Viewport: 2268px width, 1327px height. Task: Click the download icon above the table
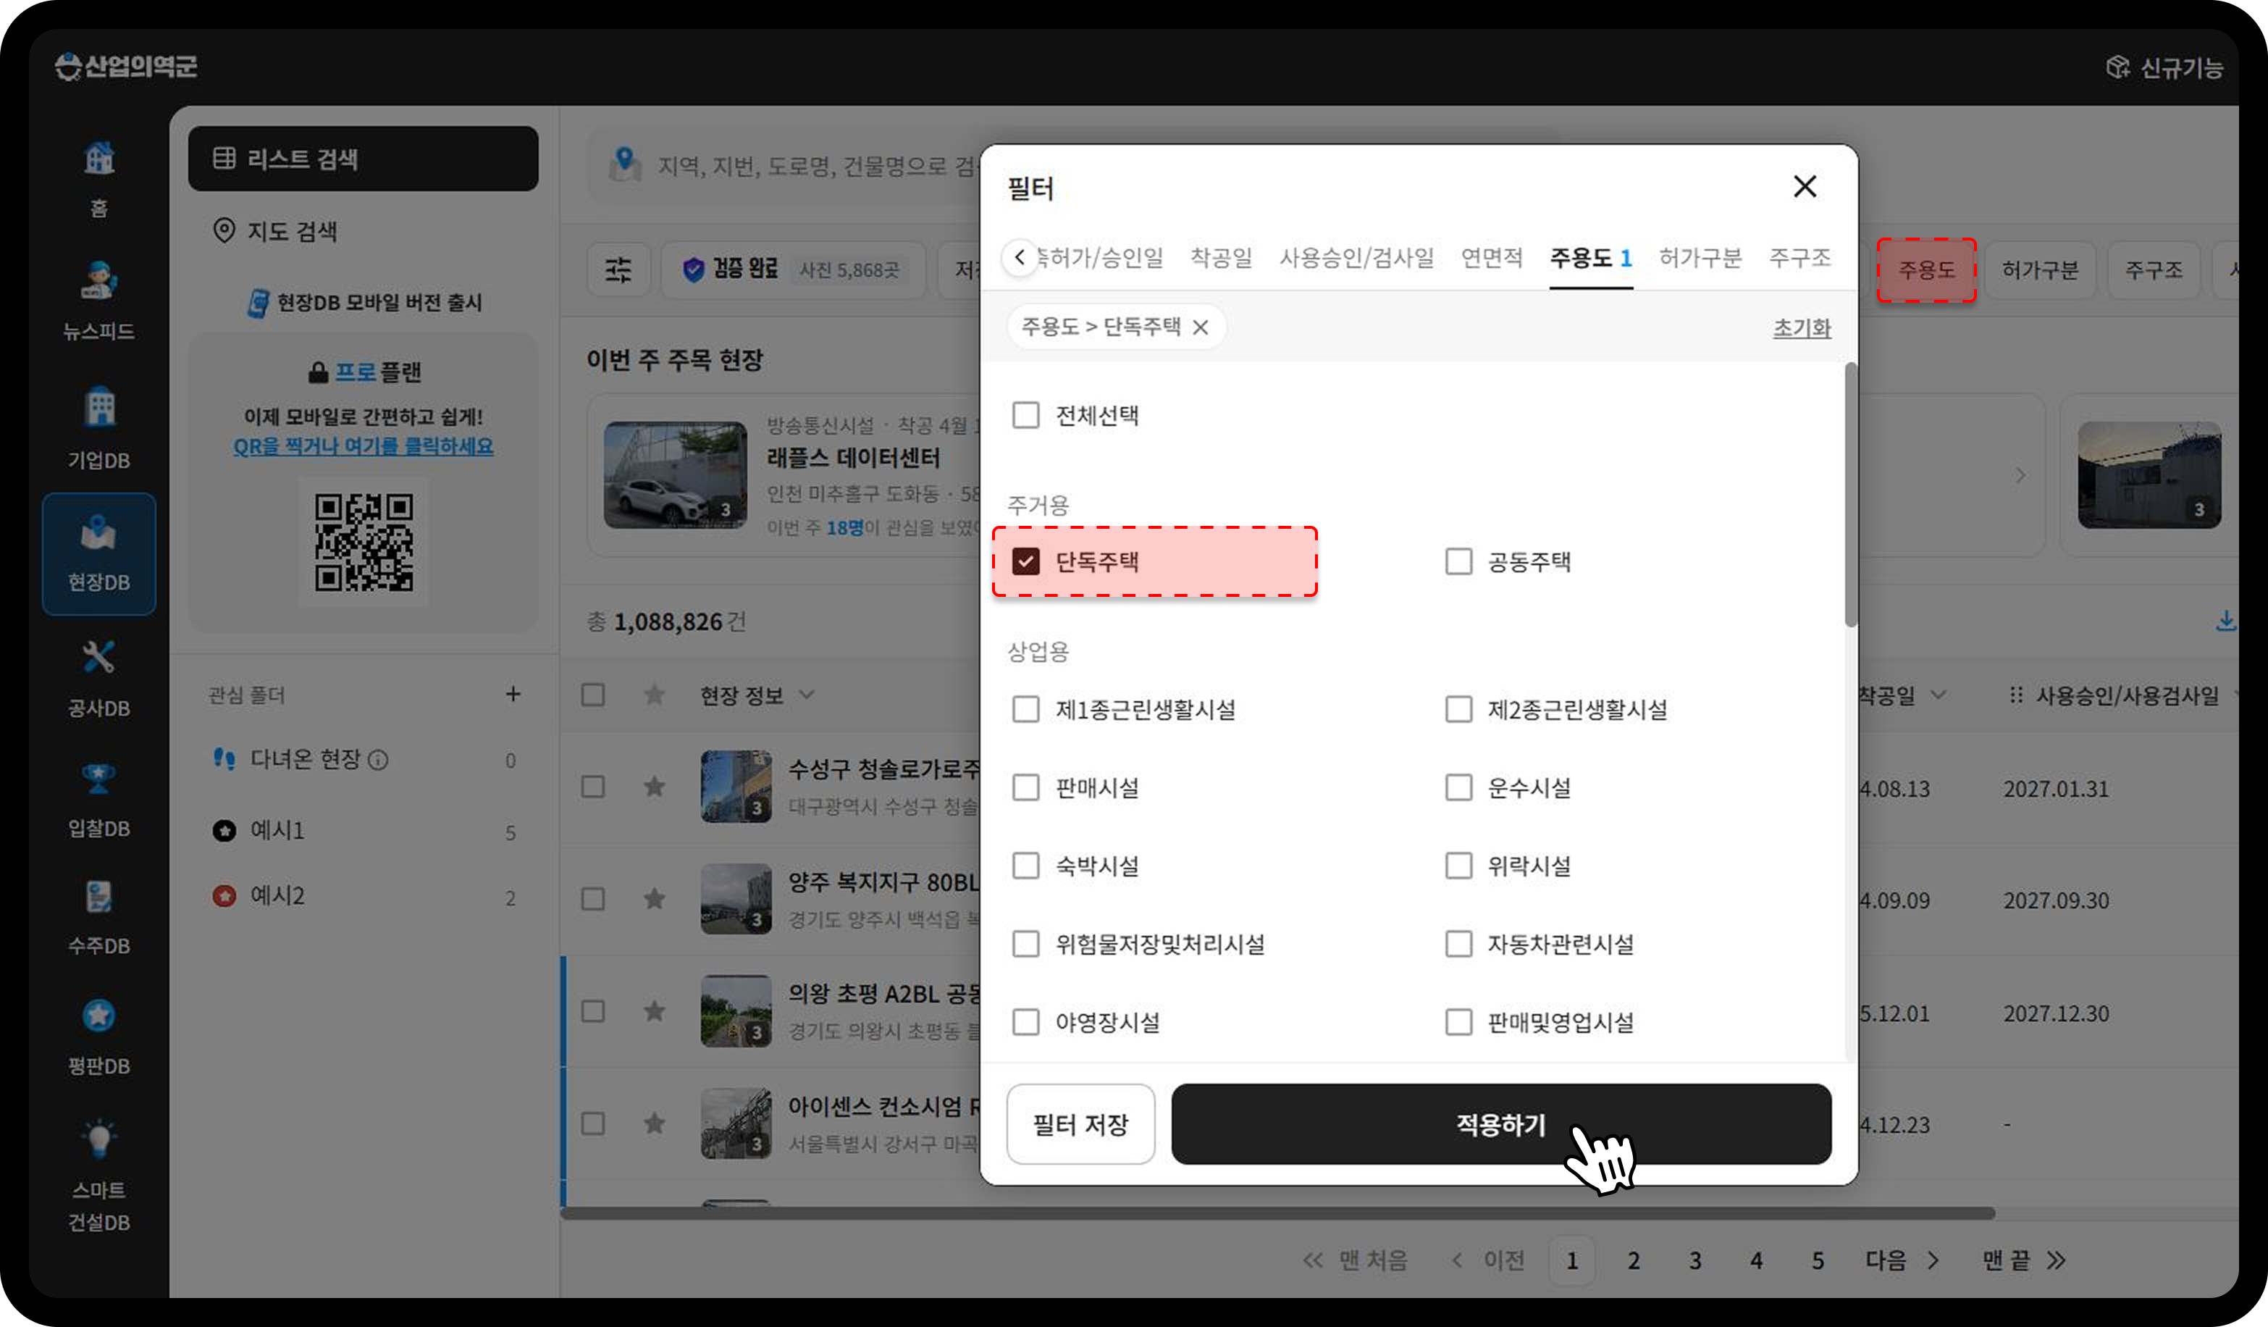tap(2226, 621)
